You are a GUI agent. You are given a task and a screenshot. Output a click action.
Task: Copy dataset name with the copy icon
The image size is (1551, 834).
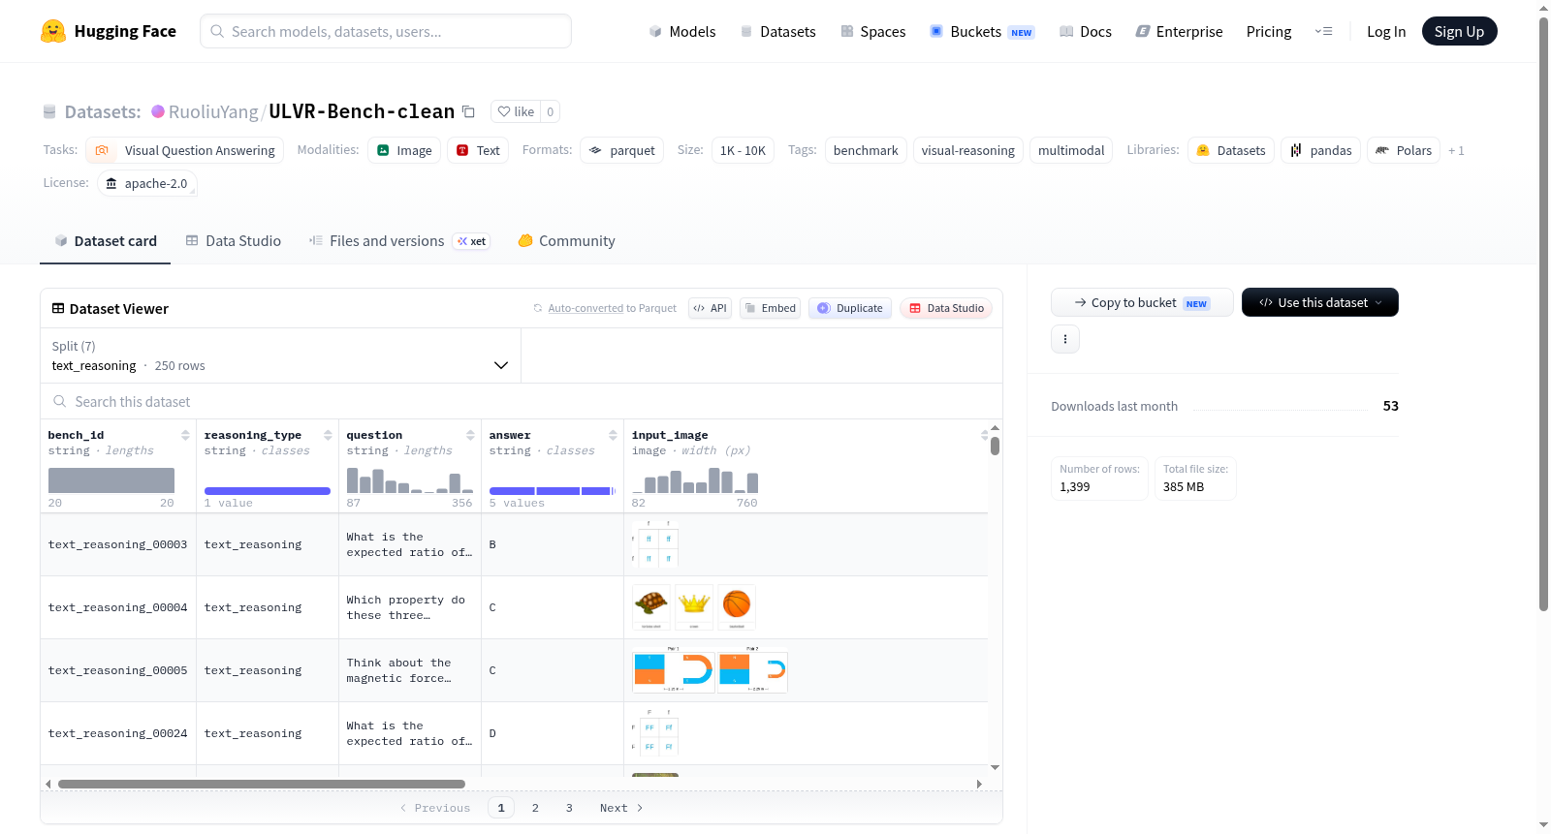coord(468,111)
